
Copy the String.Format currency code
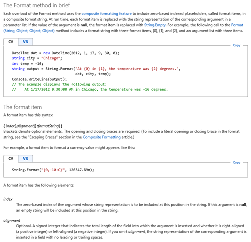coord(236,162)
